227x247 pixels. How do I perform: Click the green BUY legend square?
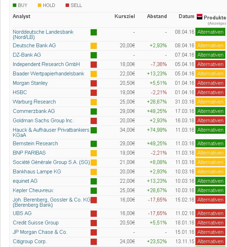(14, 6)
